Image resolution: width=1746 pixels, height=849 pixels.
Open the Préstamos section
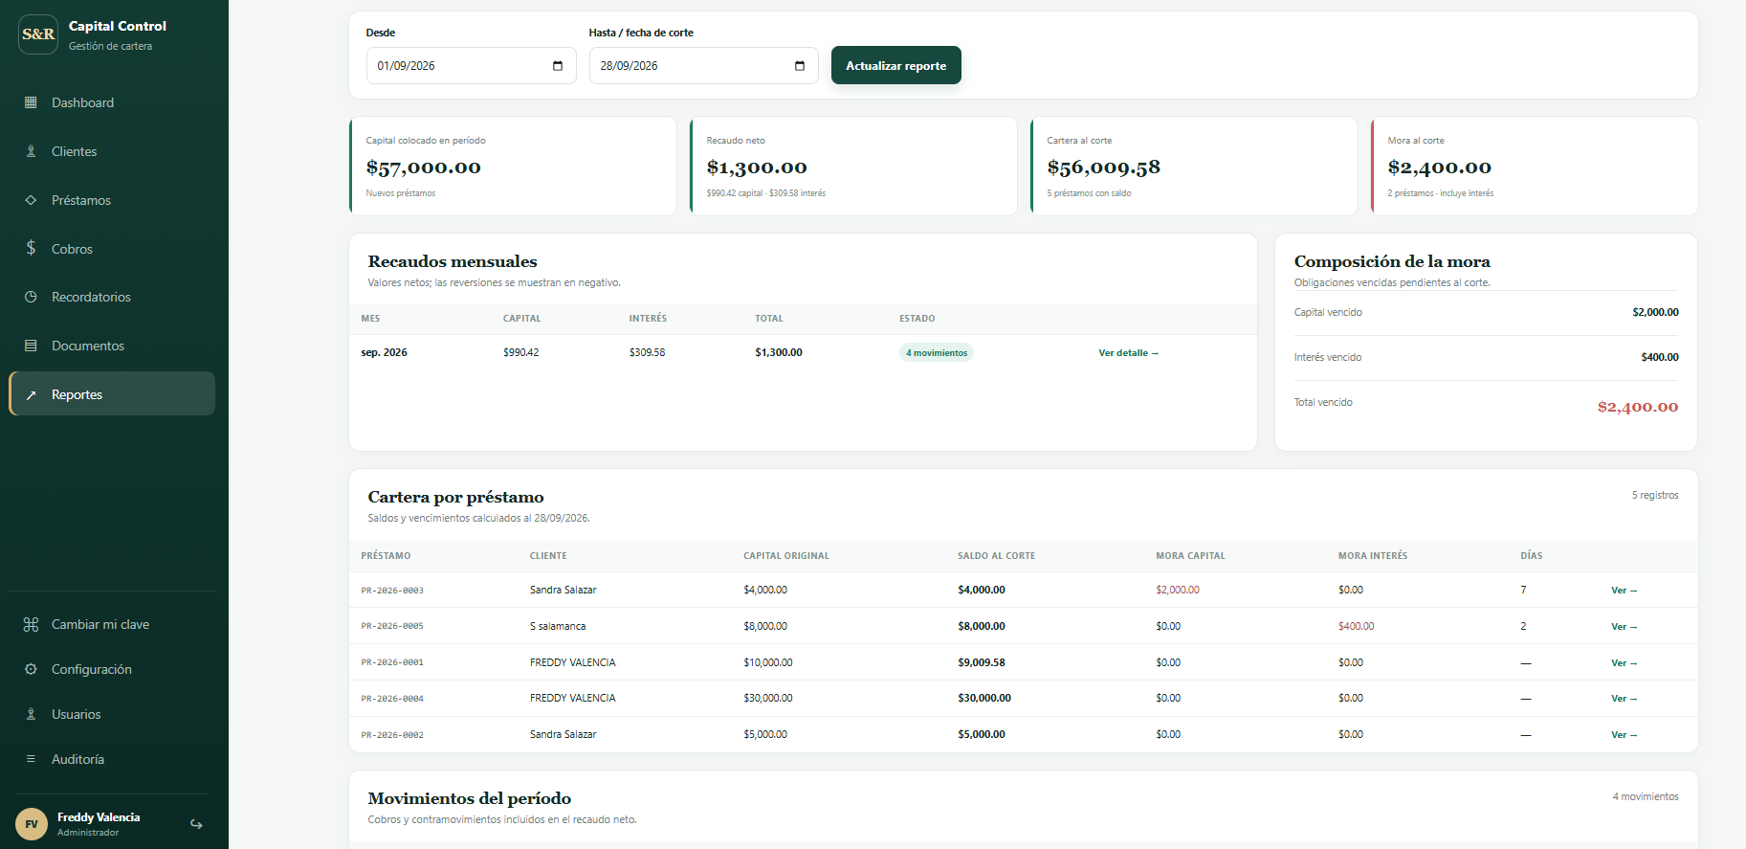[112, 200]
